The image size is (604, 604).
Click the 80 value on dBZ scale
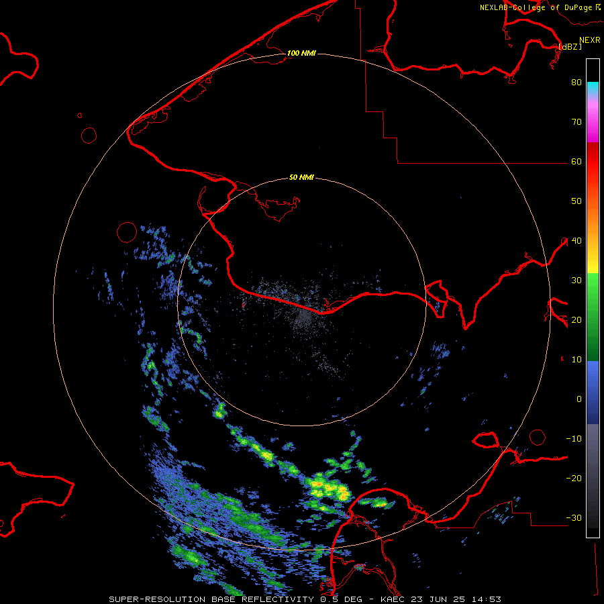[x=576, y=83]
